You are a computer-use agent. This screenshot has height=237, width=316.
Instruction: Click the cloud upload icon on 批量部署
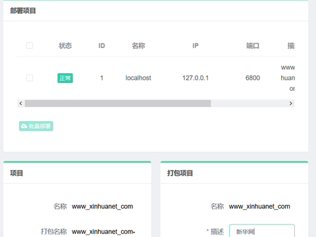pos(24,126)
